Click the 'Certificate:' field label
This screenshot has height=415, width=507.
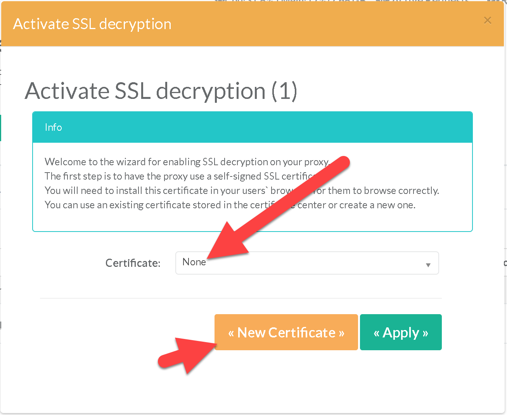tap(133, 263)
